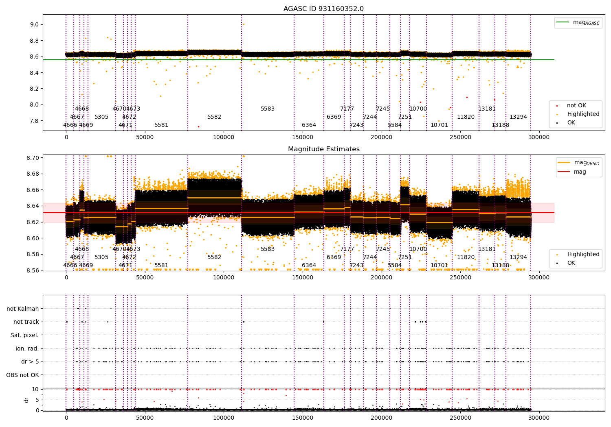Click OBSID label 5581 in Magnitude Estimates plot

coord(161,266)
